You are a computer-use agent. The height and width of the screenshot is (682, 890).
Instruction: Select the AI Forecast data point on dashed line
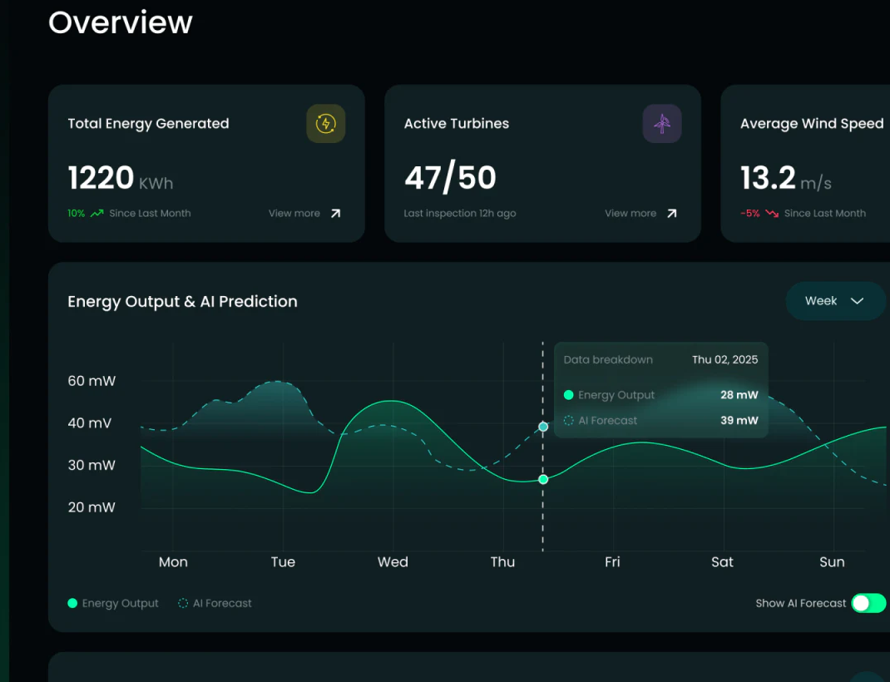(x=543, y=427)
